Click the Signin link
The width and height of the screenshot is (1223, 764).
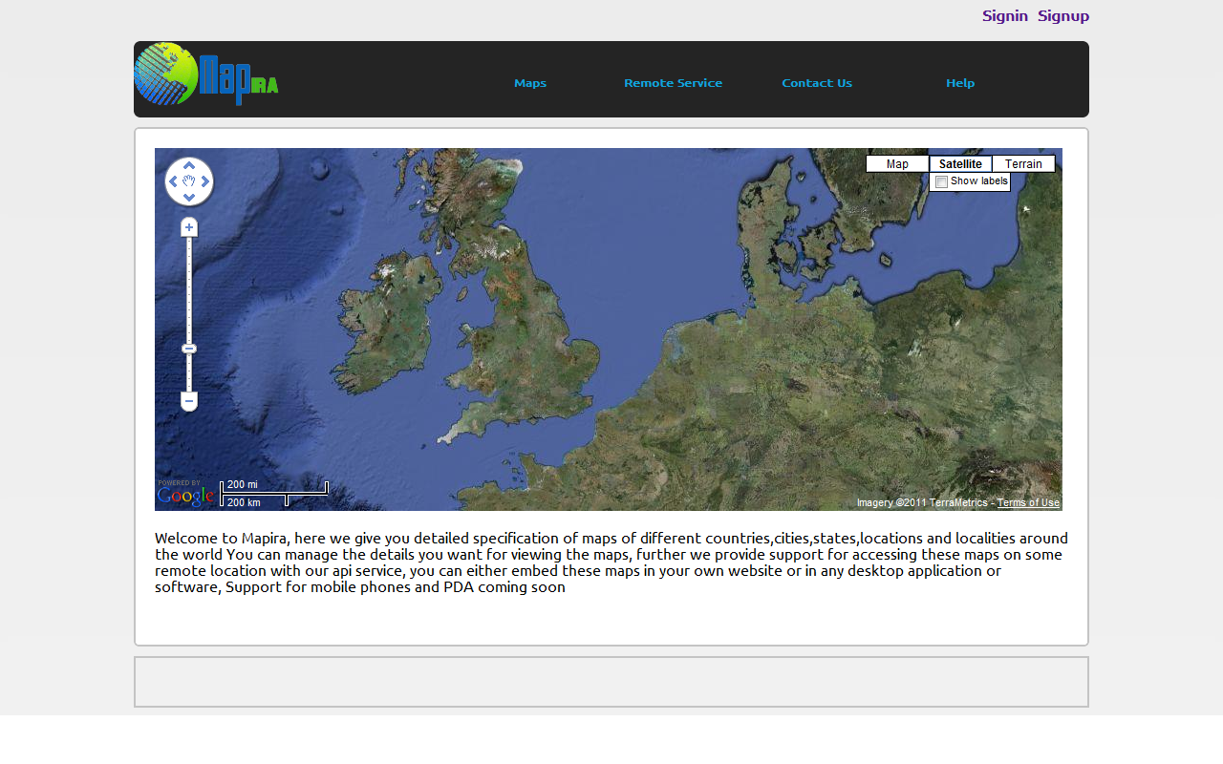pos(1005,15)
